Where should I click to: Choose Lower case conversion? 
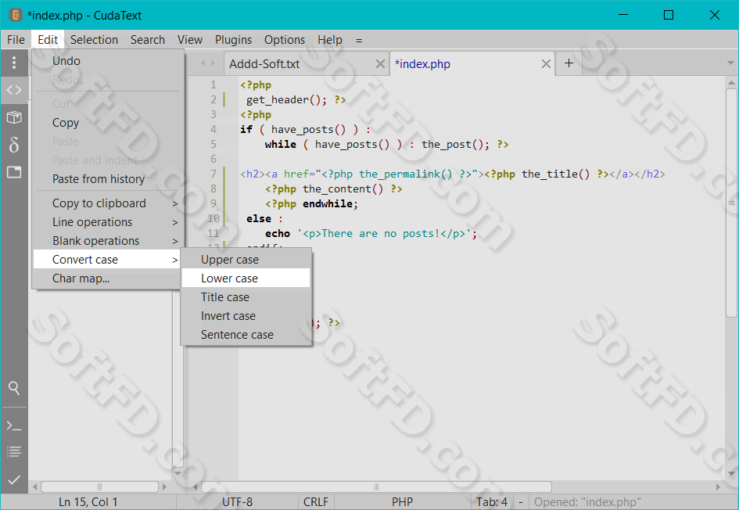coord(246,278)
